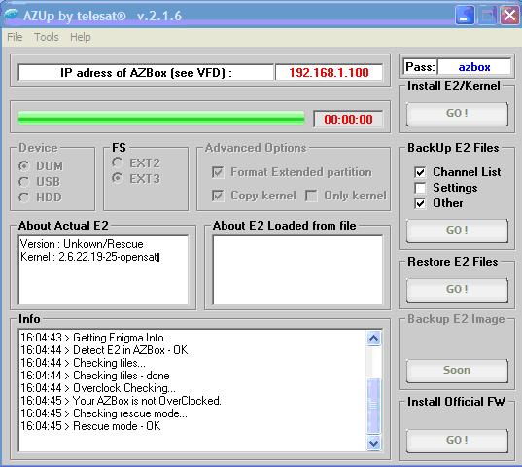Click log line 'Your AZBox is not OverClocked.'

(121, 401)
